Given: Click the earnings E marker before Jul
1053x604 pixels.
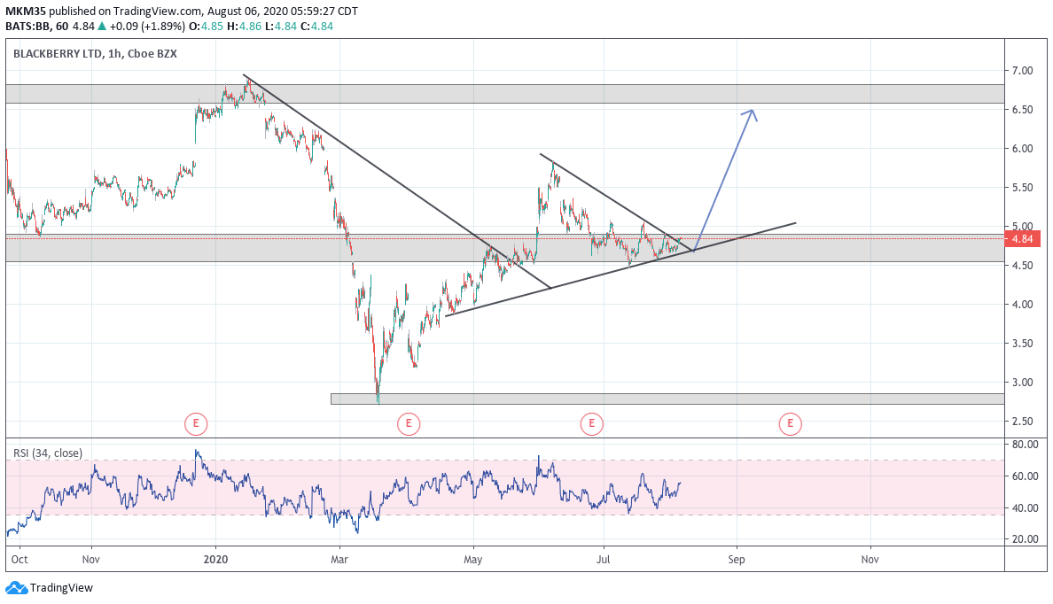Looking at the screenshot, I should pos(591,423).
